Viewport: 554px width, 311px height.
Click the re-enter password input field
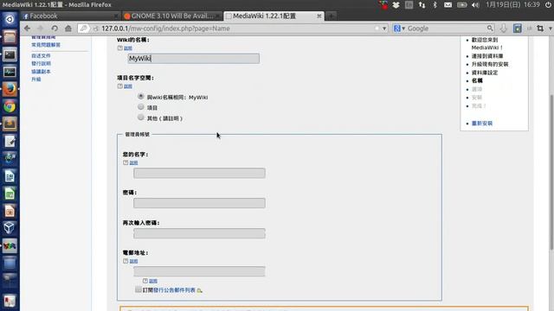(x=199, y=233)
